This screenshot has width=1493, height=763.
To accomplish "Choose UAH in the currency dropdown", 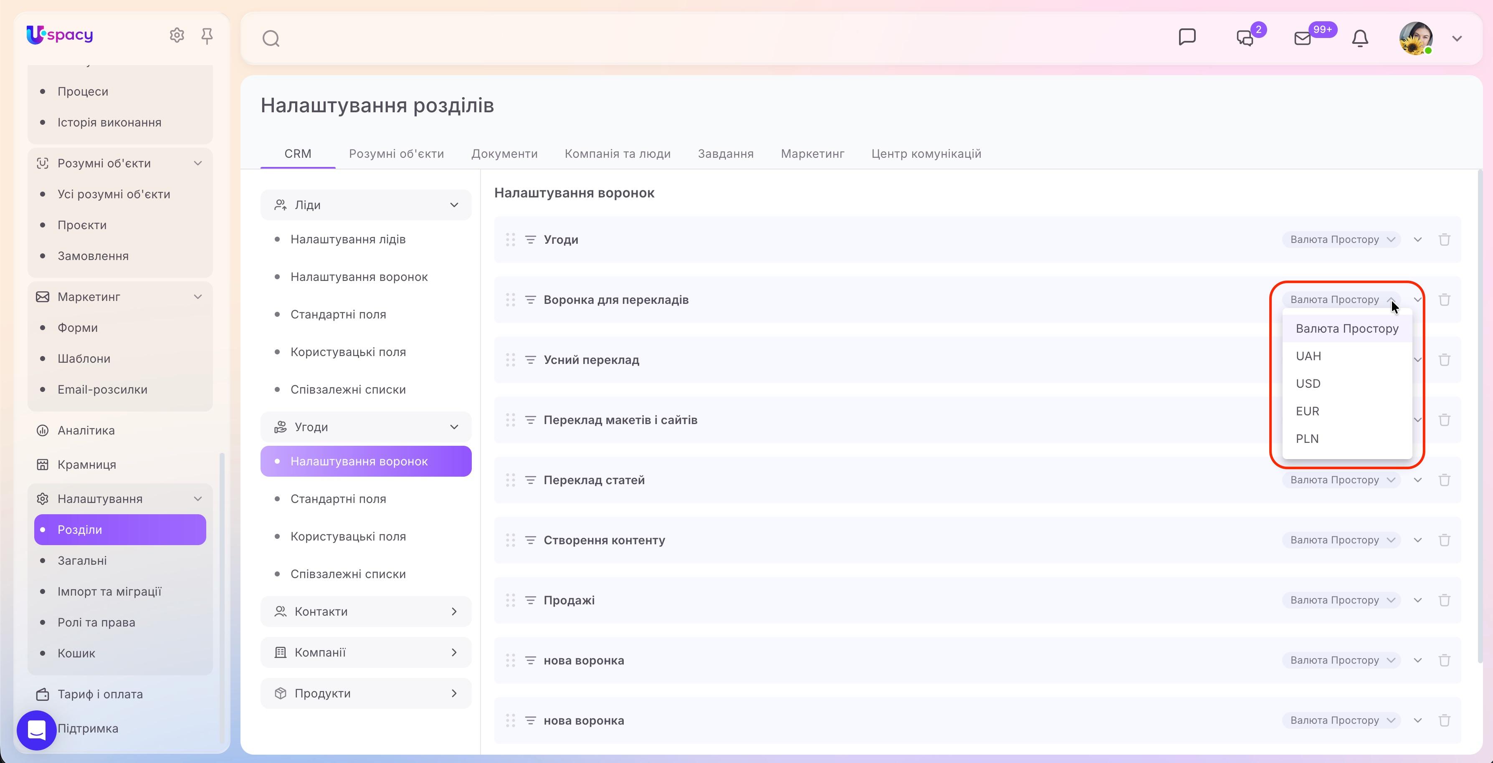I will [x=1347, y=356].
